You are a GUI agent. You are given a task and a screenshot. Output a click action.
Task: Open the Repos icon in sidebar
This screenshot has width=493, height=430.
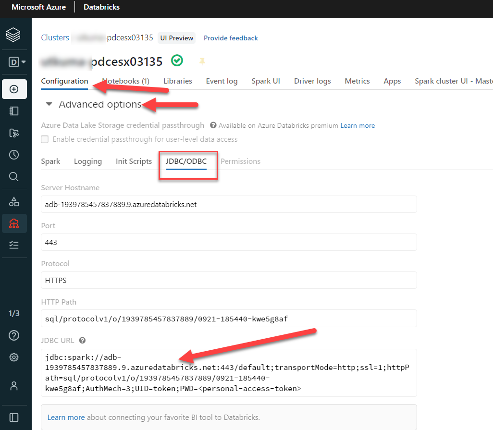[14, 133]
